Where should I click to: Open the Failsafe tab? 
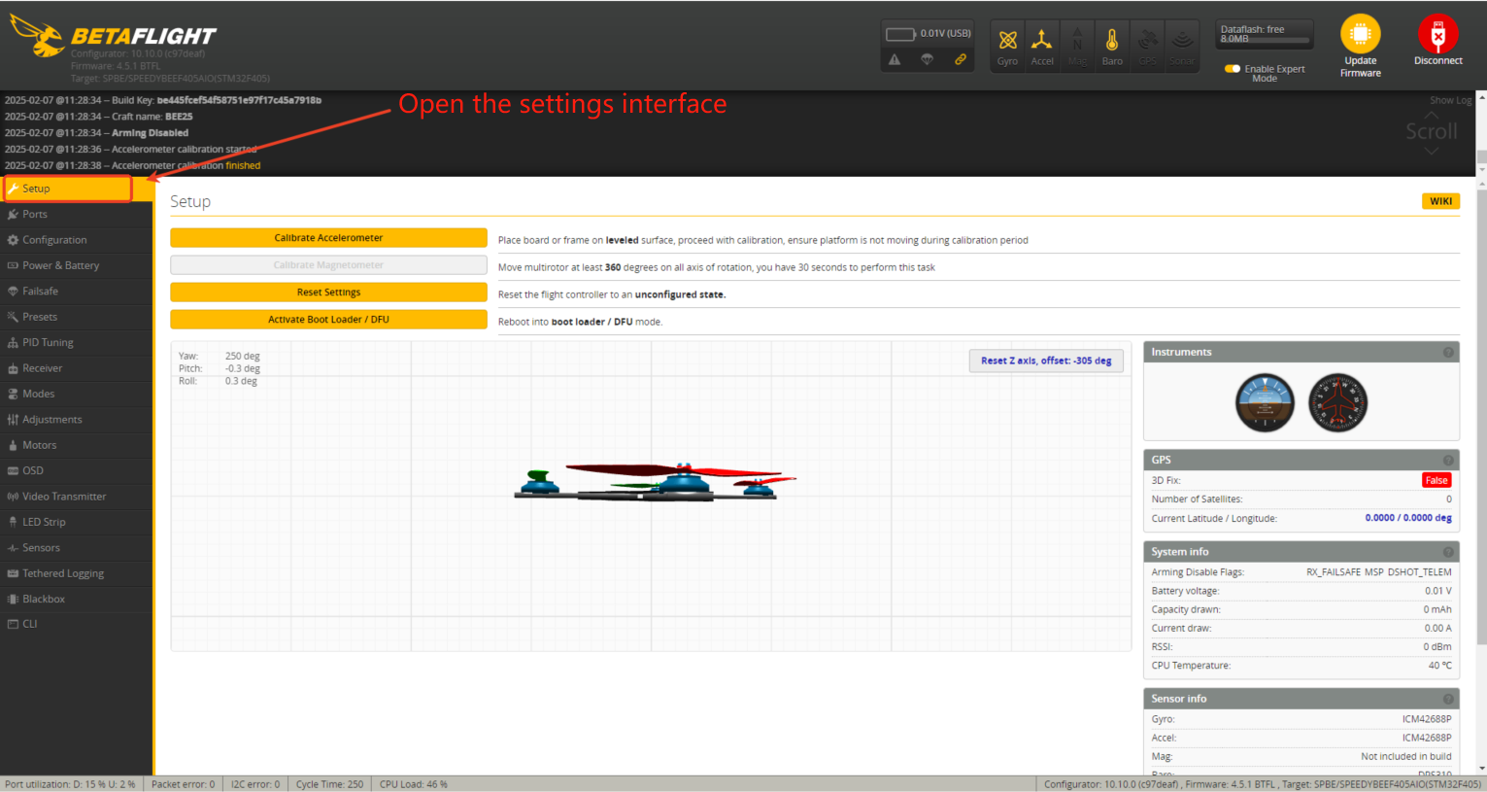click(x=76, y=292)
